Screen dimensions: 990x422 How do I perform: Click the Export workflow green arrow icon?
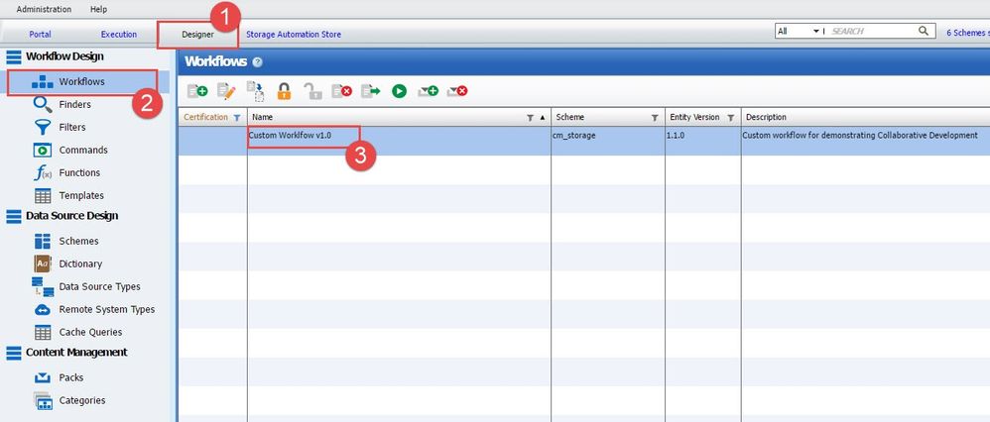[370, 91]
